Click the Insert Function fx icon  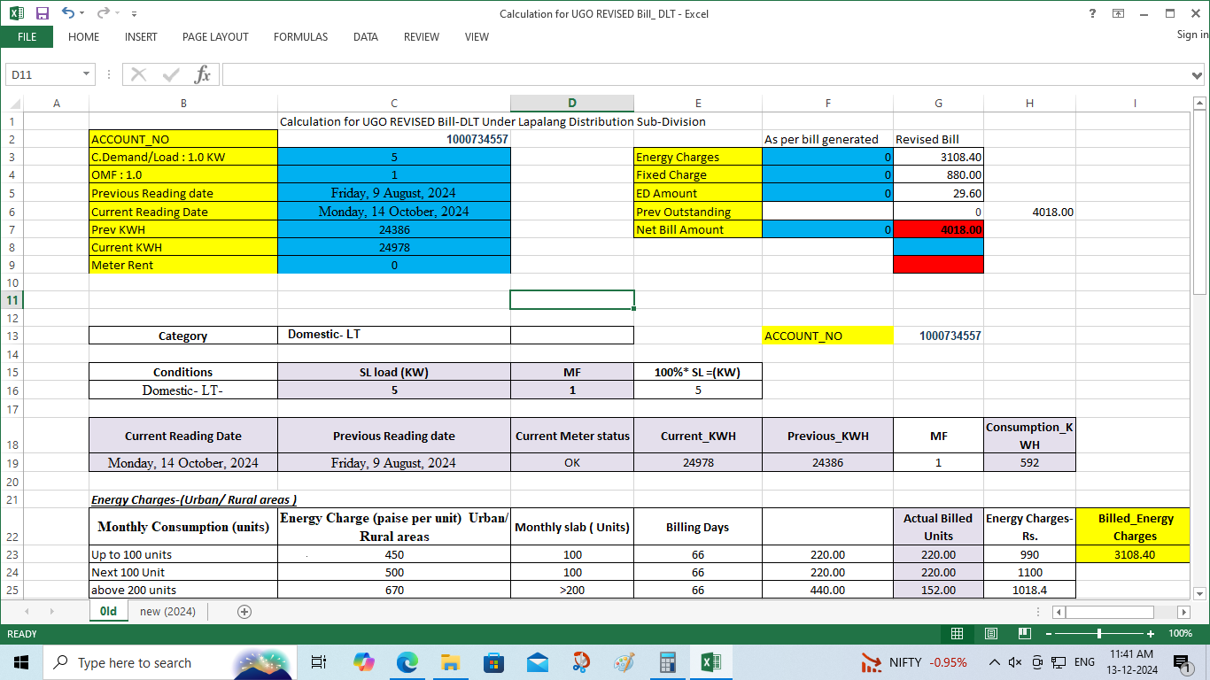[202, 74]
